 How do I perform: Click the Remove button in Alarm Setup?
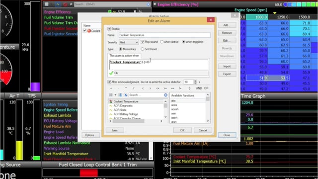(x=227, y=33)
